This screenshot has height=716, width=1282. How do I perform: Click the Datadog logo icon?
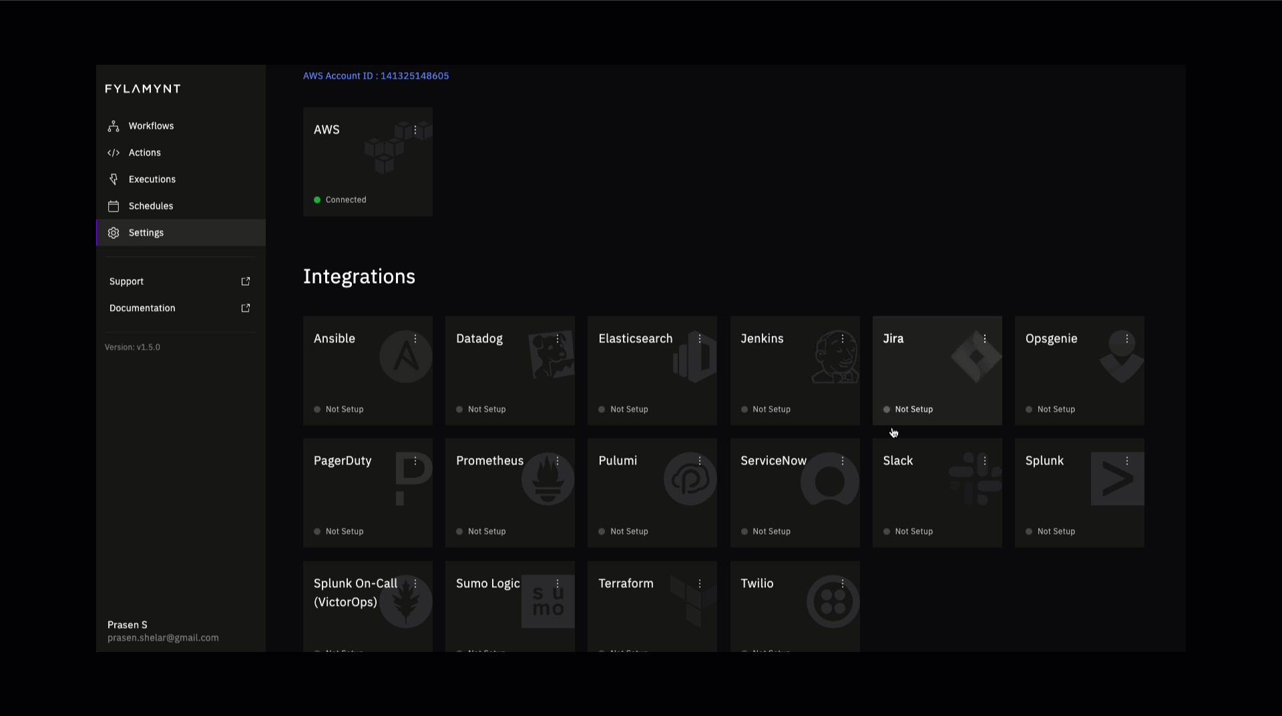pyautogui.click(x=552, y=354)
